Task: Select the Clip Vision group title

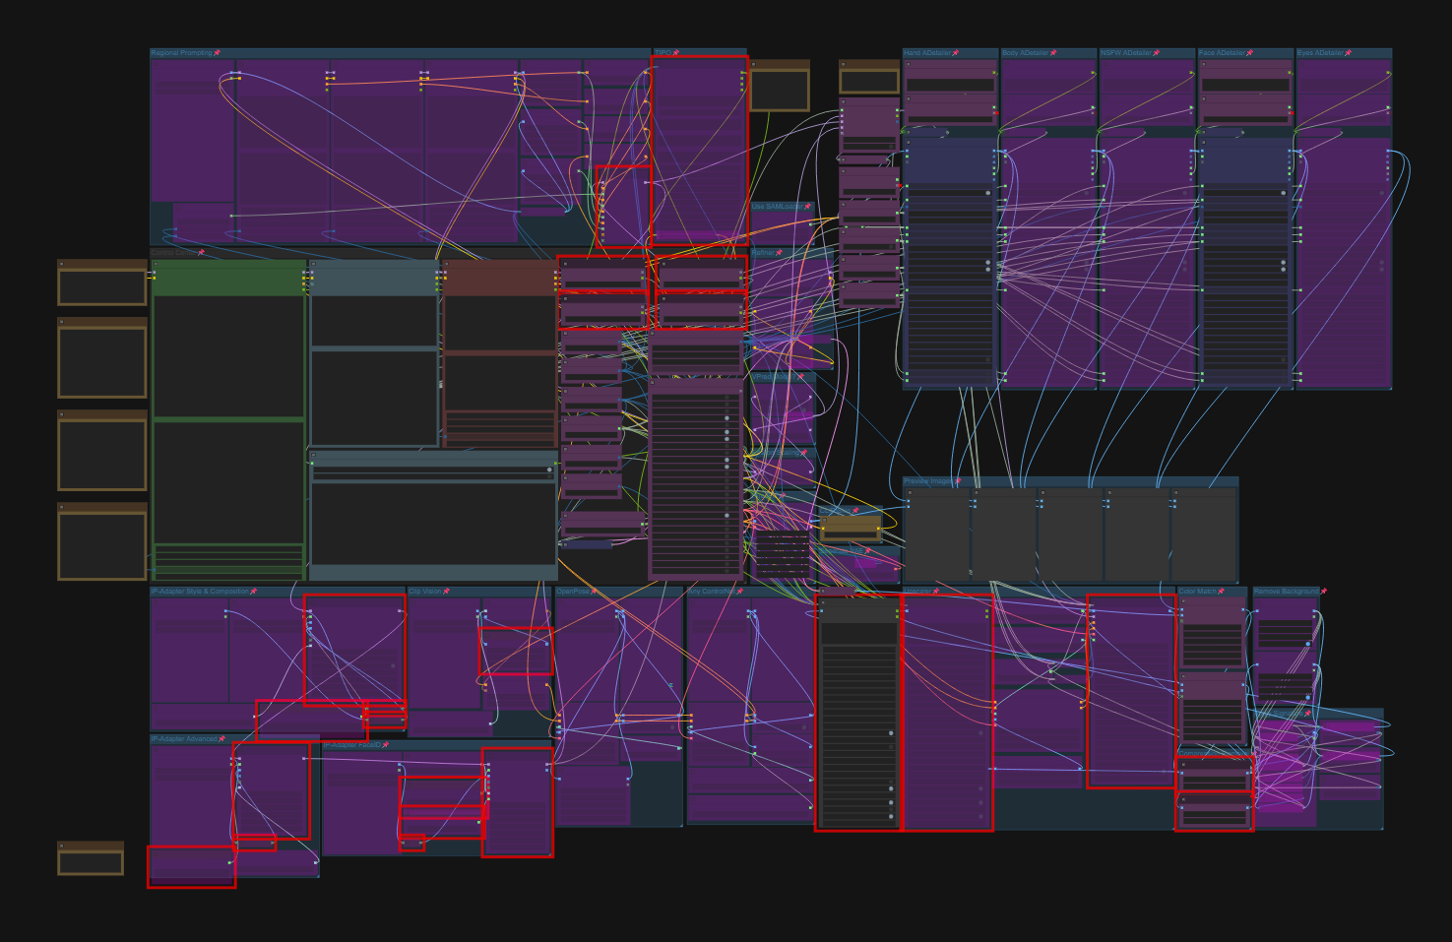Action: (426, 592)
